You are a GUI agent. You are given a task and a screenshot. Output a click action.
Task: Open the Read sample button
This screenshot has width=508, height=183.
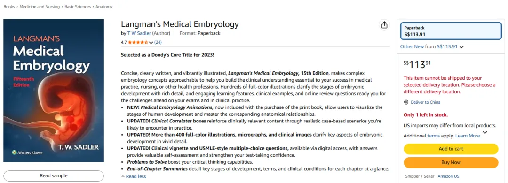point(54,176)
